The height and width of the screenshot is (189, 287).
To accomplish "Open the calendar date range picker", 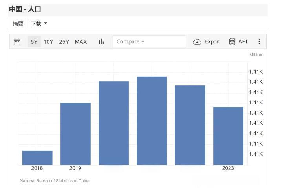I will pyautogui.click(x=17, y=41).
